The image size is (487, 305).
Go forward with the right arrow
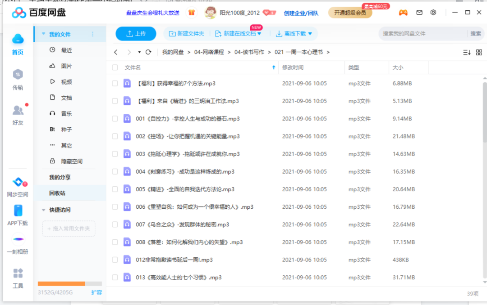tap(129, 52)
